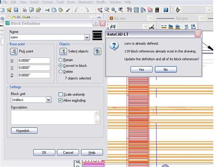Activate the Pan Realtime hand icon
This screenshot has height=167, width=215.
pyautogui.click(x=100, y=10)
